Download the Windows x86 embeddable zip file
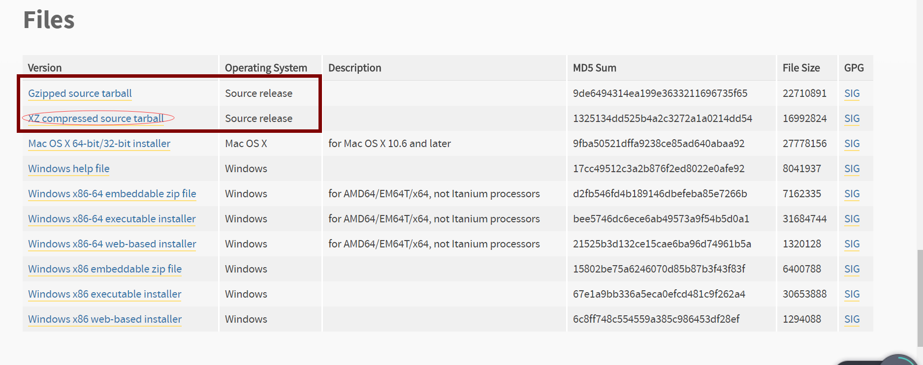Viewport: 923px width, 365px height. [x=105, y=269]
